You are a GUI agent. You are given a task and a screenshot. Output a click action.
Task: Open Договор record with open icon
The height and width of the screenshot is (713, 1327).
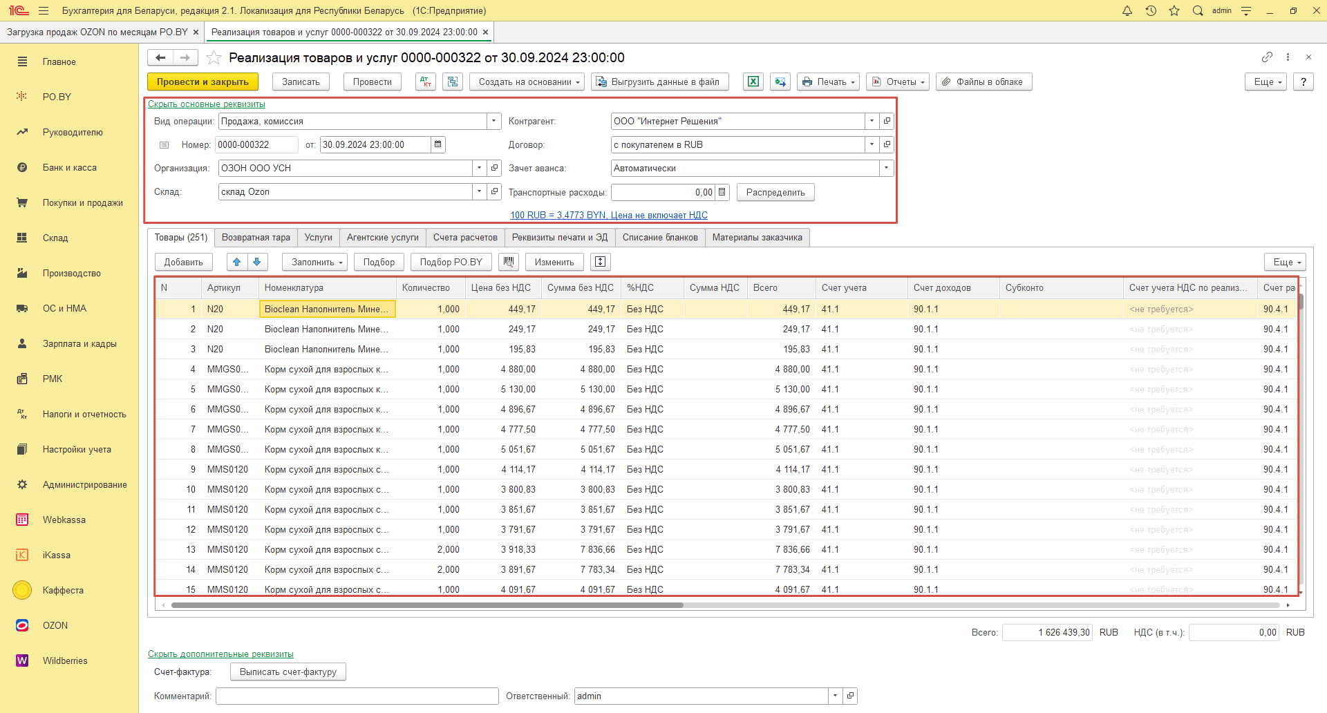[887, 144]
